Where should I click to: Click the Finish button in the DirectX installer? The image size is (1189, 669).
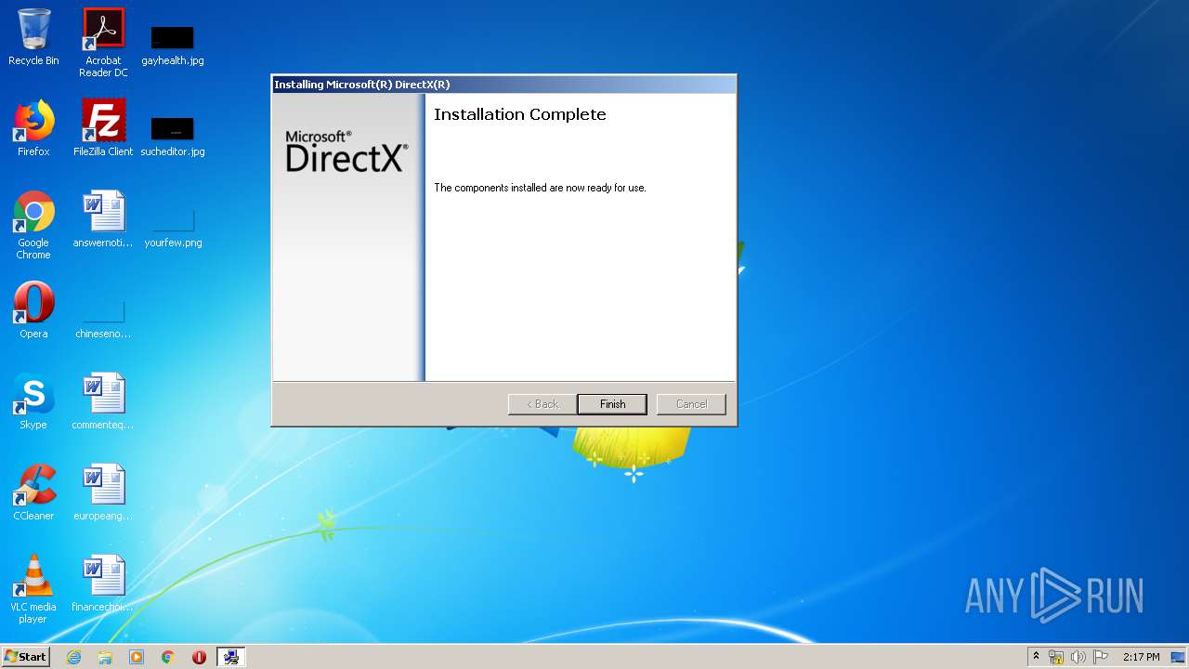pos(612,404)
